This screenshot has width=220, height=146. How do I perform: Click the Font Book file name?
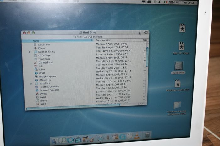[44, 59]
